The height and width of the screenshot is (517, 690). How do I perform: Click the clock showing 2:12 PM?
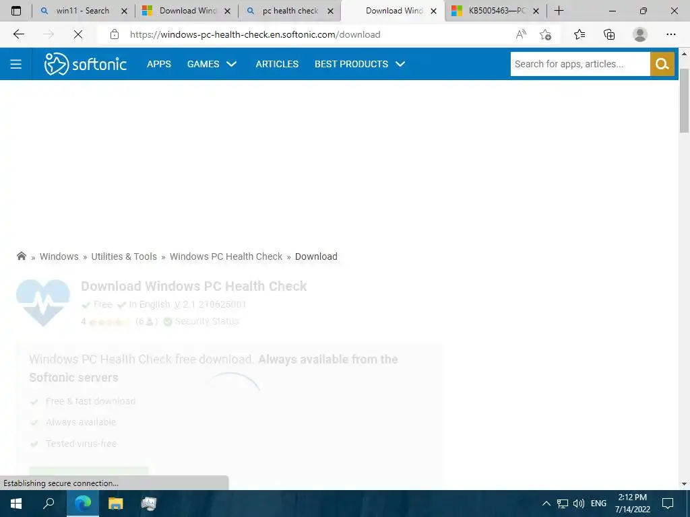pos(632,497)
